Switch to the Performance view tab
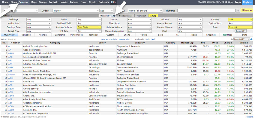 [76, 35]
